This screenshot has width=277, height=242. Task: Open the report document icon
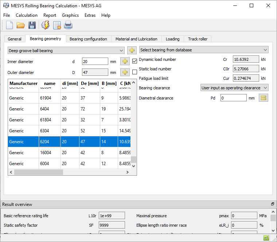57,25
